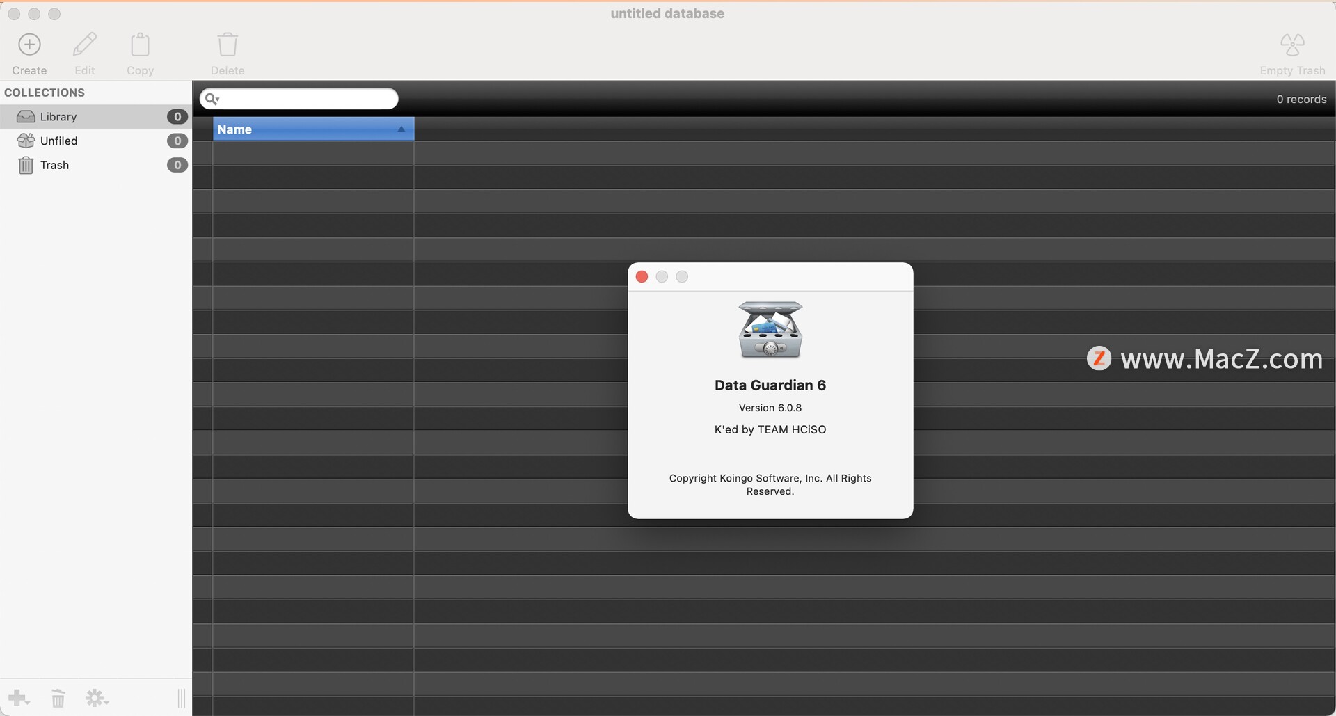Click the "Data Guardian 6" title text
1336x716 pixels.
(770, 385)
